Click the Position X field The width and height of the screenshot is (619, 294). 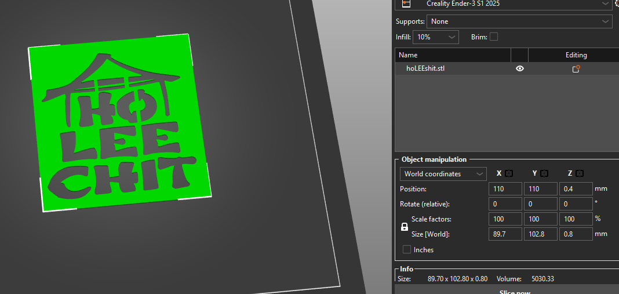tap(505, 189)
